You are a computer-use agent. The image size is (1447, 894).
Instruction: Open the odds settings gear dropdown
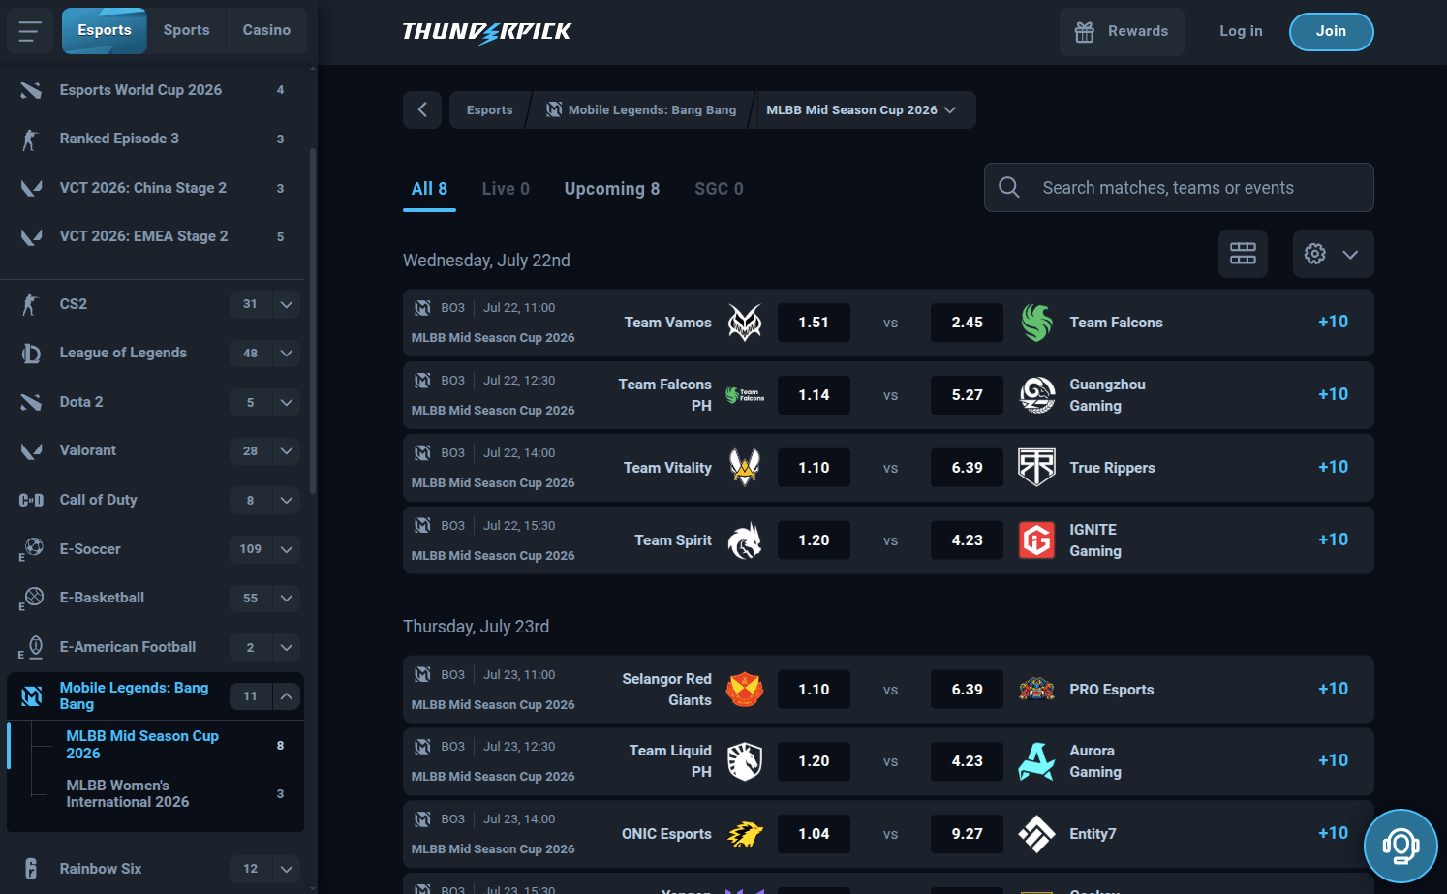point(1333,254)
